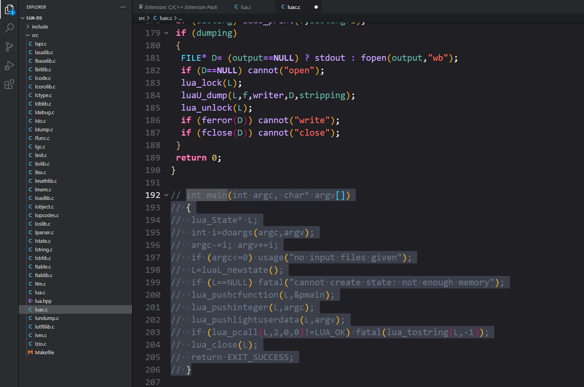The height and width of the screenshot is (387, 584).
Task: Fold the commented block at line 192
Action: 166,195
